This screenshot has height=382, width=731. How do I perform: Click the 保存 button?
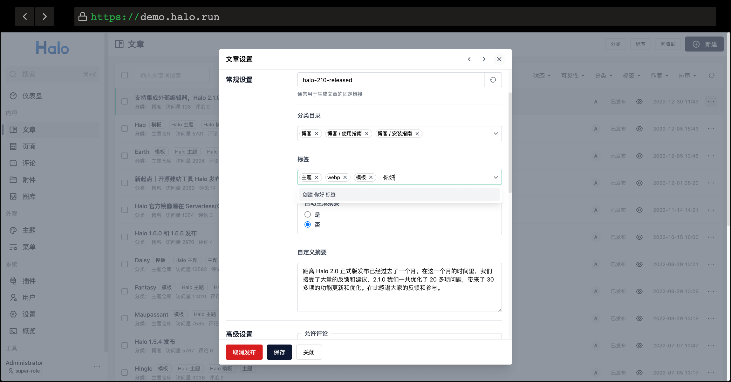[x=279, y=352]
